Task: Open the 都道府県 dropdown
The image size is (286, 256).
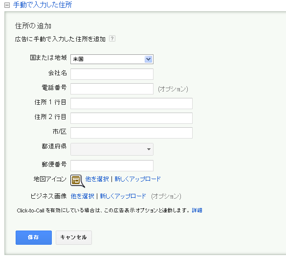Action: [112, 149]
